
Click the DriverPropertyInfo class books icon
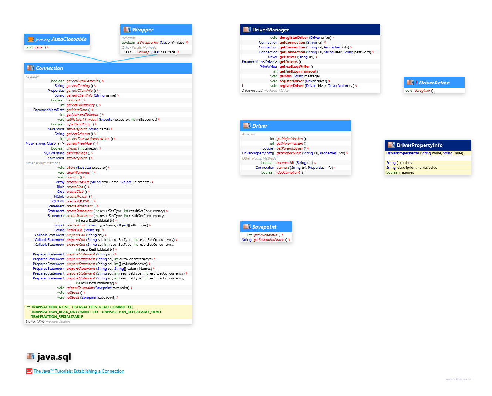391,145
